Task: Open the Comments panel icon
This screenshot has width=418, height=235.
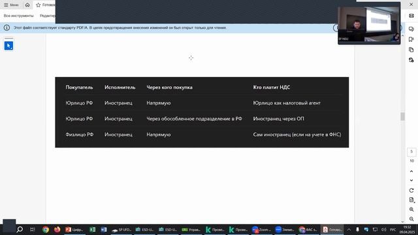Action: click(x=411, y=29)
